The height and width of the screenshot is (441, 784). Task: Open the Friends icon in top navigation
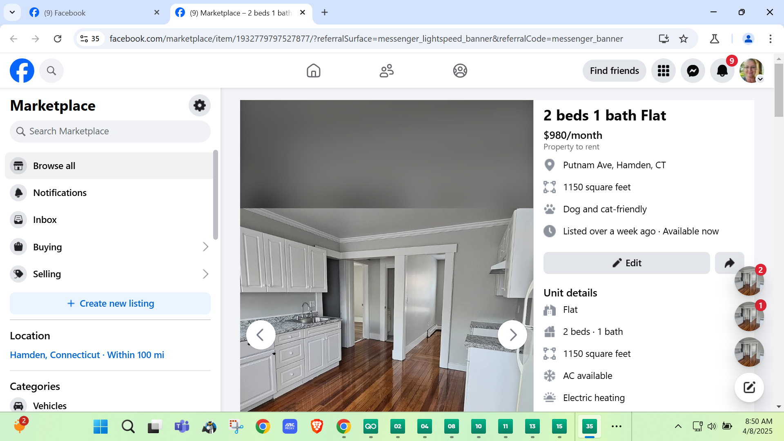point(386,71)
